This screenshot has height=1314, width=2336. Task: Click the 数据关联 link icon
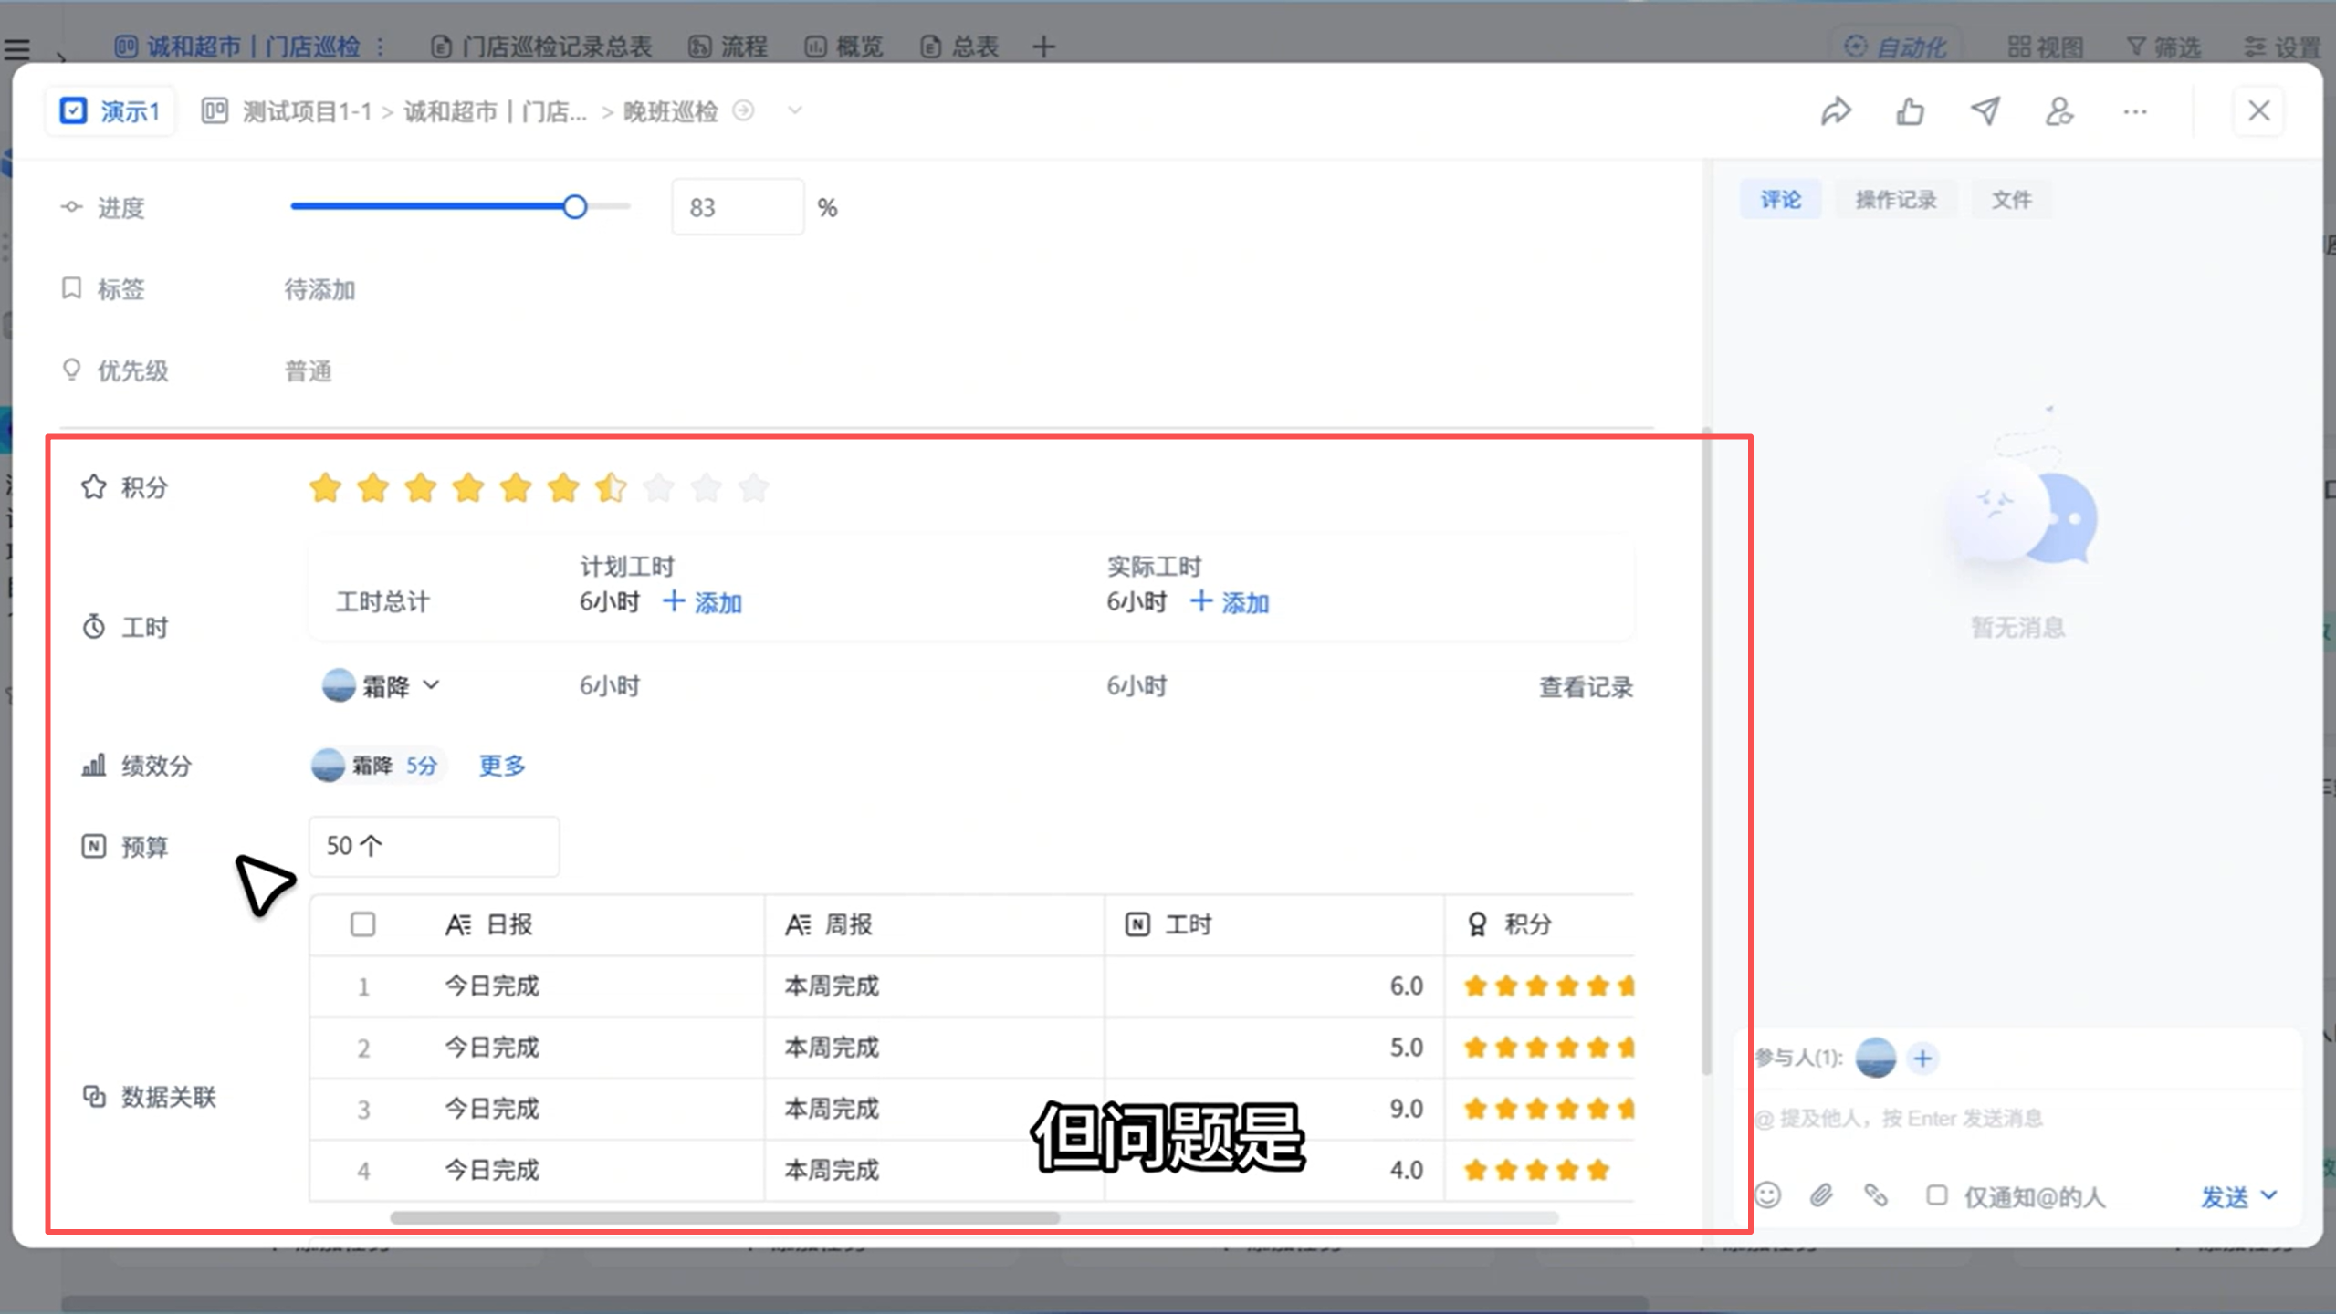tap(93, 1095)
